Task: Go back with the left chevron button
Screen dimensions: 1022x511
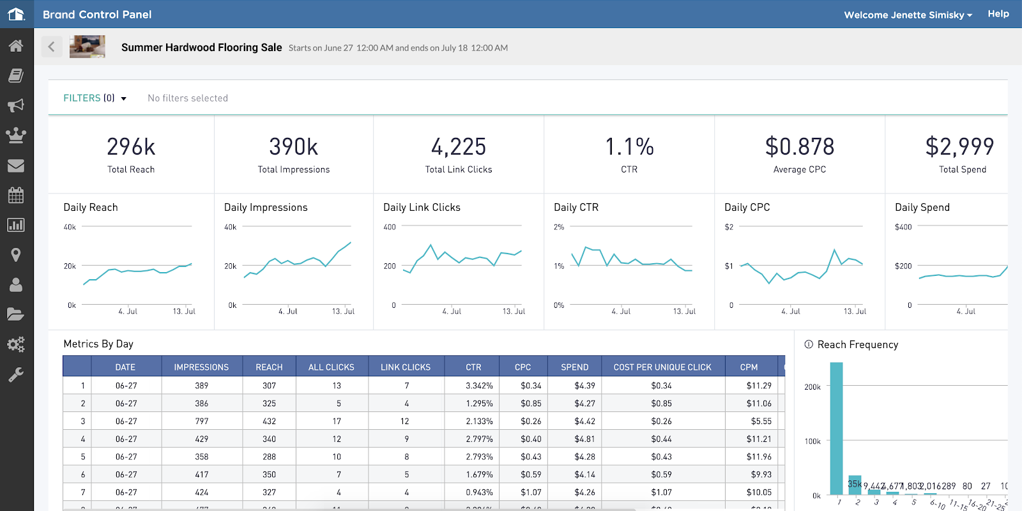Action: 52,47
